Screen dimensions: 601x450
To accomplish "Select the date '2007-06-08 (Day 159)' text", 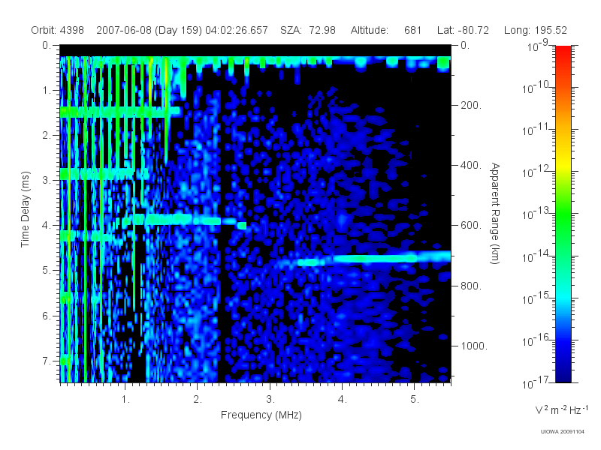I will coord(149,30).
